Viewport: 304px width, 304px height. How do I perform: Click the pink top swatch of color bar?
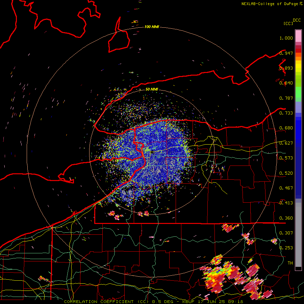pos(298,36)
